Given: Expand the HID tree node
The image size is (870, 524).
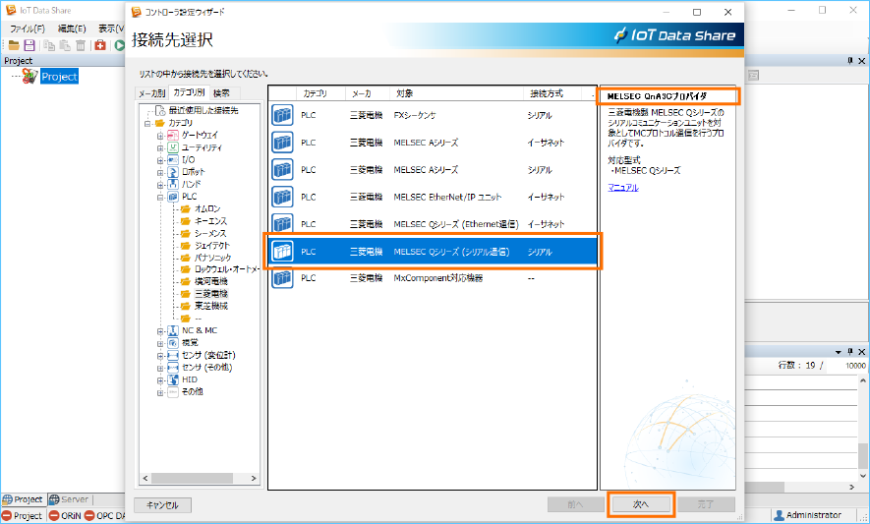Looking at the screenshot, I should click(x=160, y=379).
